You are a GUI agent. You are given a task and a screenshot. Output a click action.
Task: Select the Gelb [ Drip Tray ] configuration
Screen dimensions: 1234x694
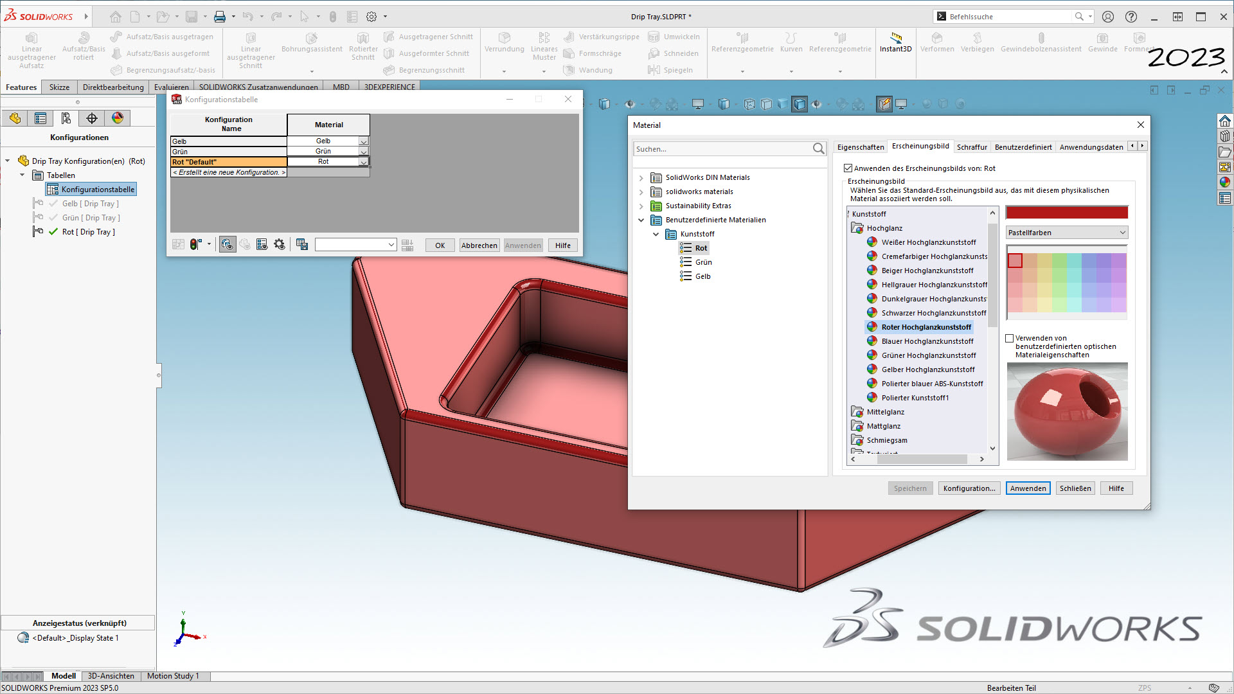(90, 204)
